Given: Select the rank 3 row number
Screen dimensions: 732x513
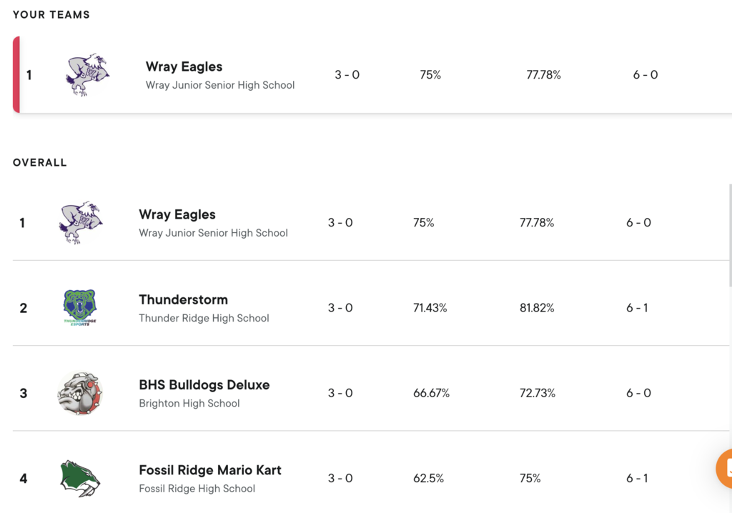Looking at the screenshot, I should 23,393.
